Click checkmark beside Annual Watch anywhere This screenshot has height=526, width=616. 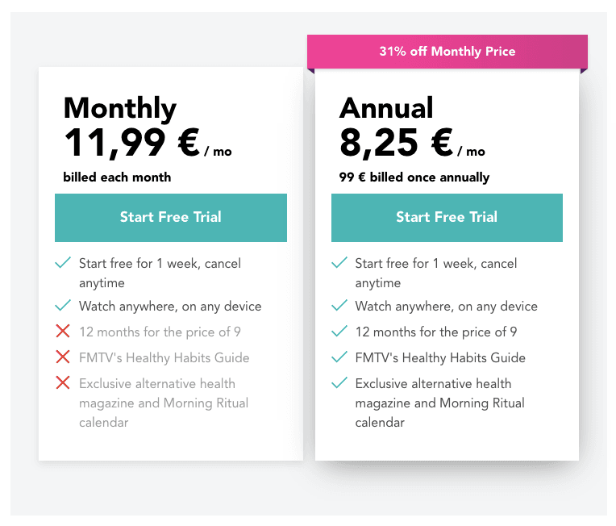coord(339,305)
